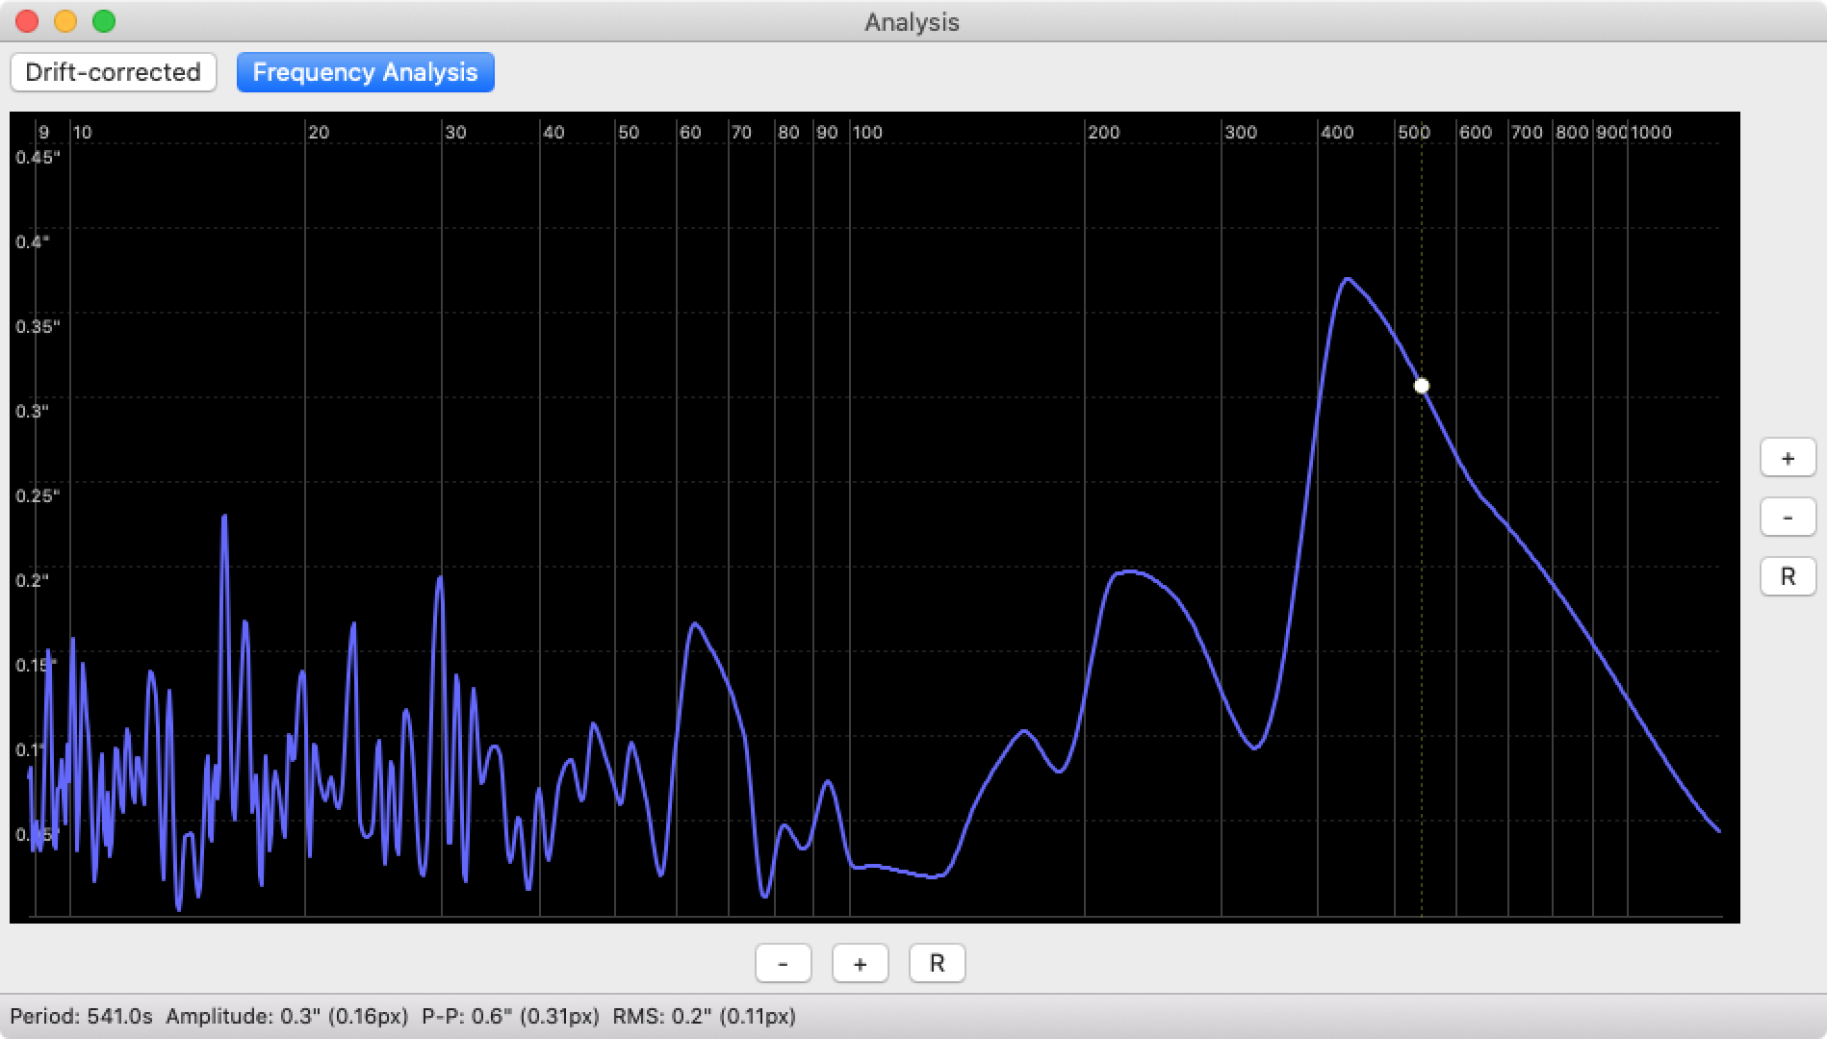Click the 0.45" amplitude axis label
Image resolution: width=1827 pixels, height=1039 pixels.
(x=38, y=158)
